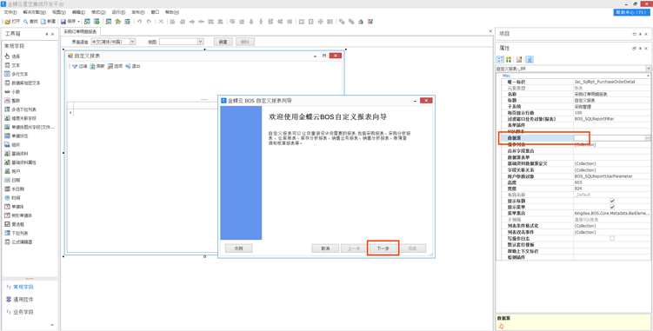Click the 打开 (Open) toolbar icon

7,21
